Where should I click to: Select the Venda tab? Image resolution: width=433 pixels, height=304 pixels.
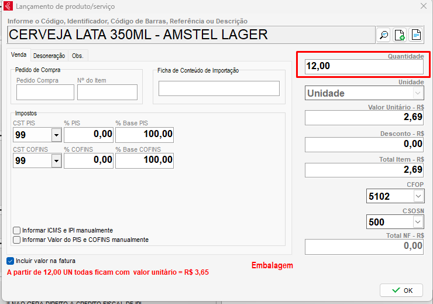[x=19, y=55]
